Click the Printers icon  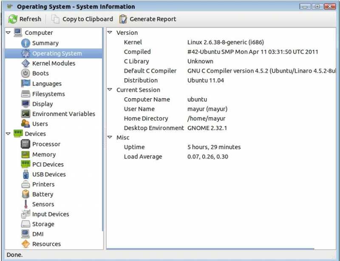[x=25, y=184]
